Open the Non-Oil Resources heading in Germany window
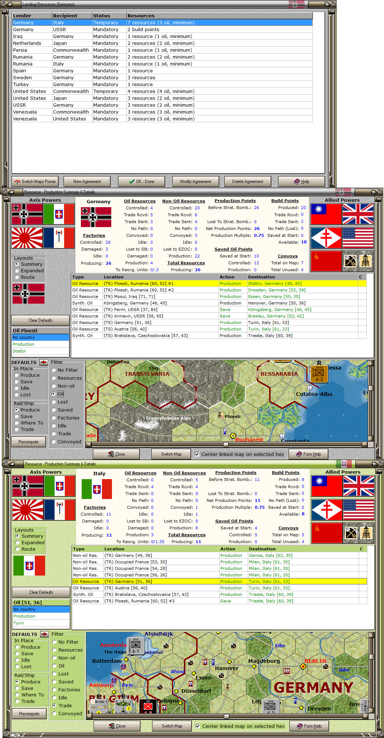This screenshot has height=738, width=384. (x=184, y=201)
